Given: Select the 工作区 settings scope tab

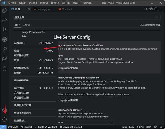Looking at the screenshot, I should click(26, 25).
